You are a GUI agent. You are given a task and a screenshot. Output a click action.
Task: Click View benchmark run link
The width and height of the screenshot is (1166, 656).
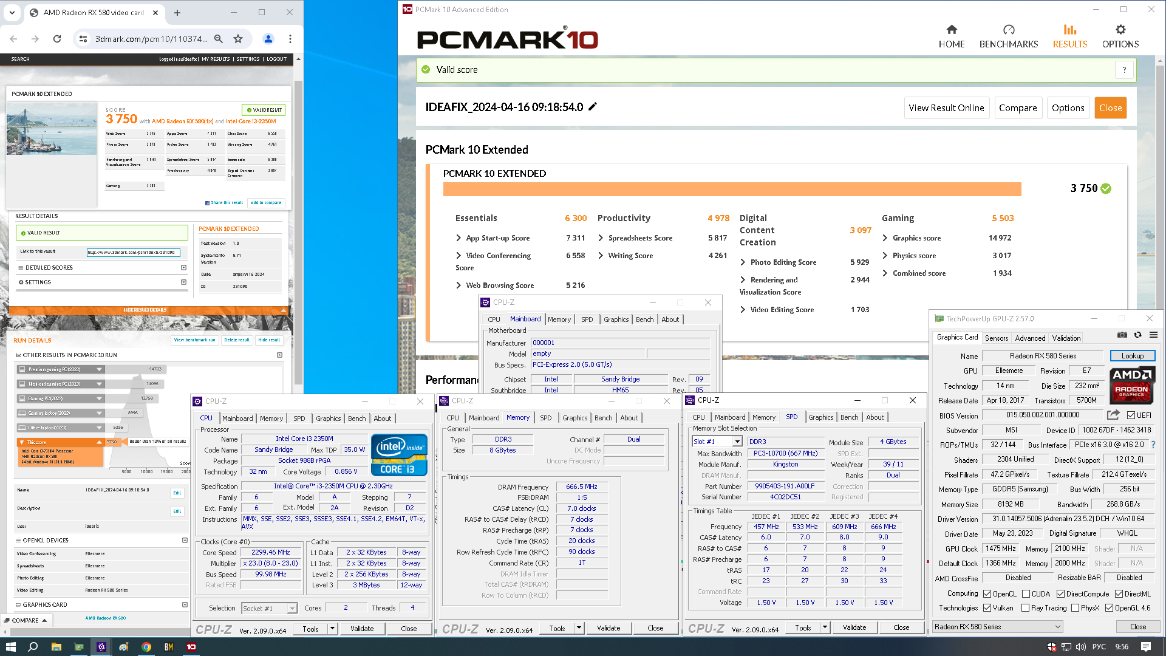pyautogui.click(x=195, y=340)
